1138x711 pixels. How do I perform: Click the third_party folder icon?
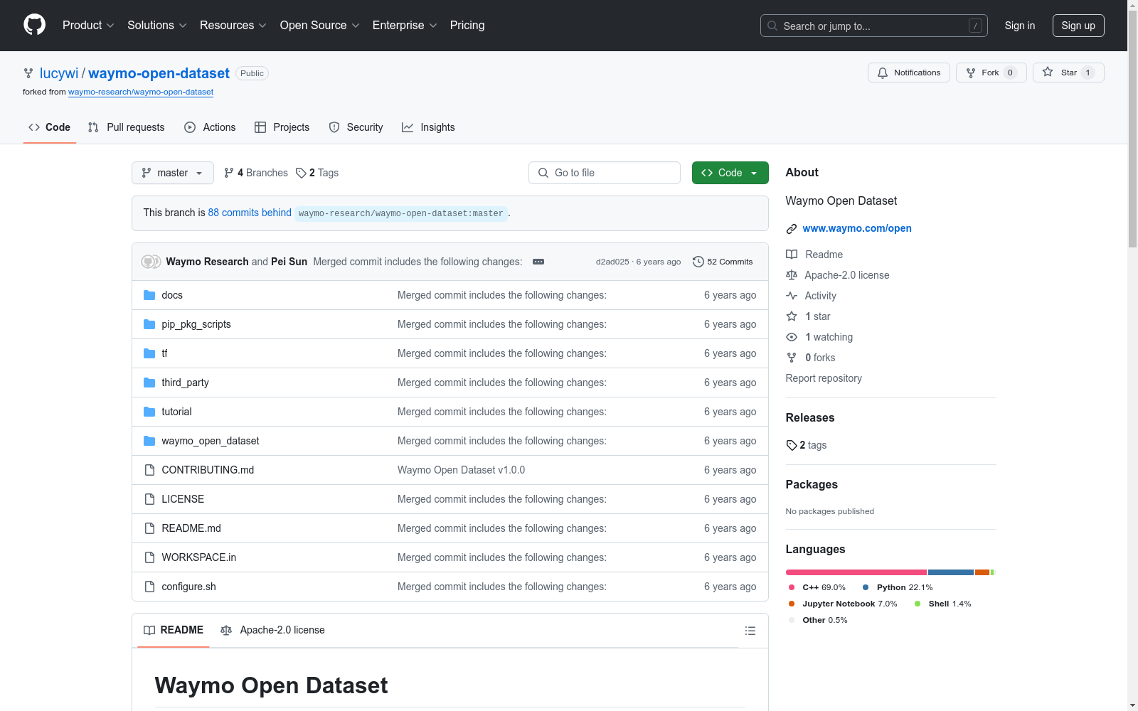pos(149,383)
